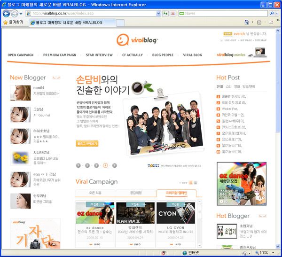
Task: Switch to the 공감체험 campaign tab
Action: pyautogui.click(x=136, y=193)
